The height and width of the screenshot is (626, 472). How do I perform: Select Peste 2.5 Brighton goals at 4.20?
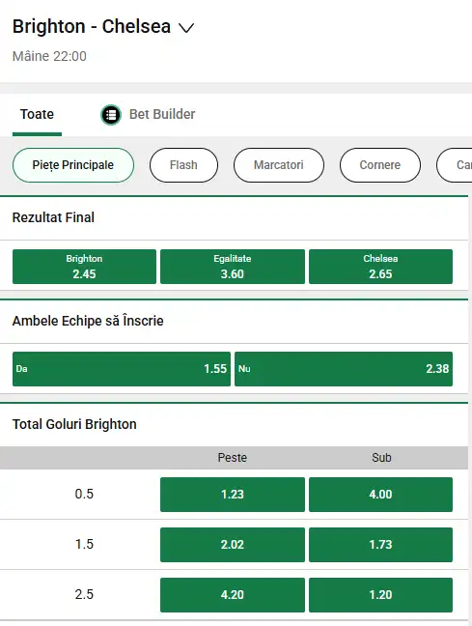pos(233,595)
